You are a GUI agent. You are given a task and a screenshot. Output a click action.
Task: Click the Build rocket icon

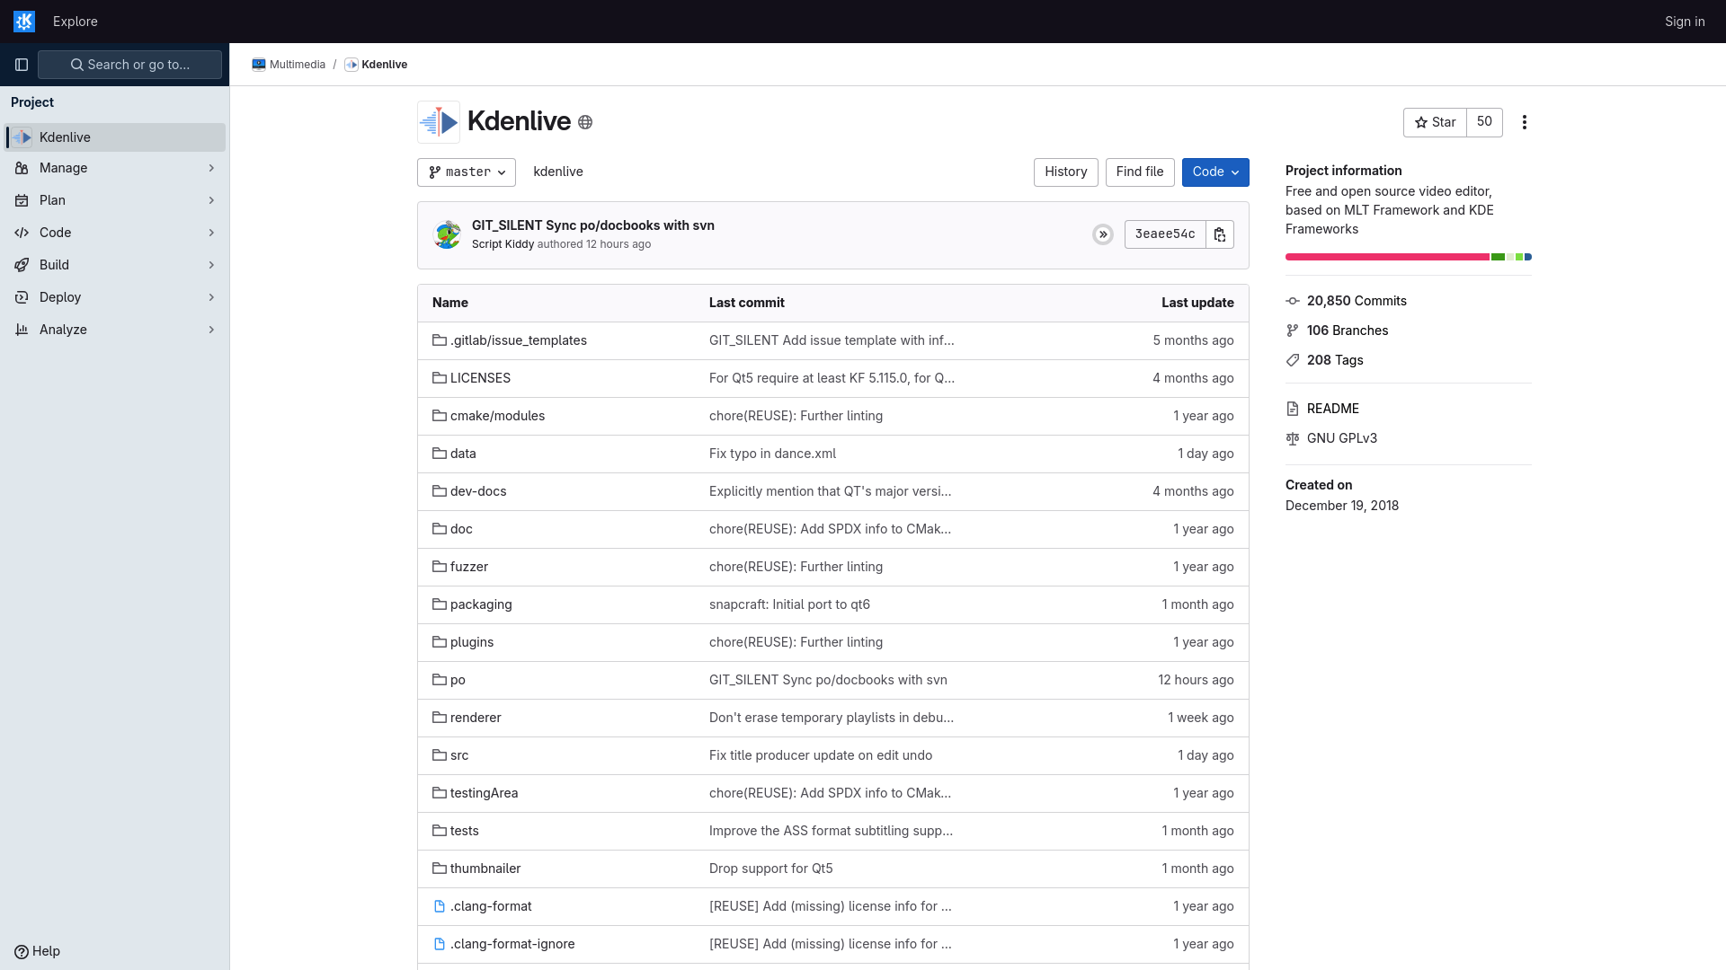[x=22, y=265]
